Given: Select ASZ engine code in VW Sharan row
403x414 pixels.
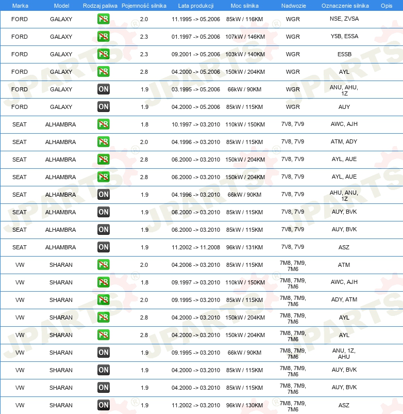Looking at the screenshot, I should [x=344, y=405].
